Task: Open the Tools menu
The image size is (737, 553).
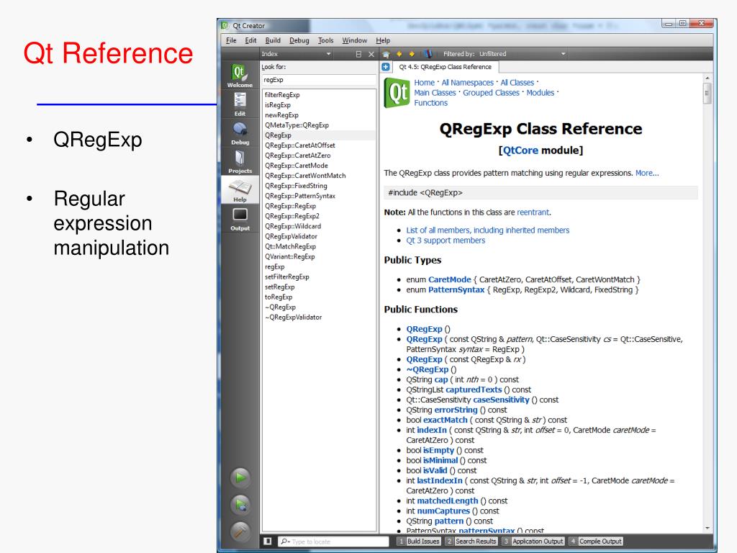Action: click(x=325, y=40)
